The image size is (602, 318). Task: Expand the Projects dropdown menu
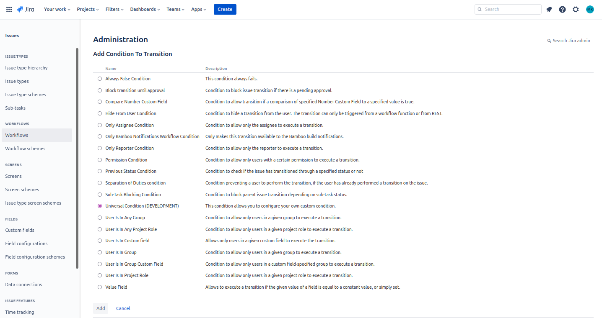point(88,9)
